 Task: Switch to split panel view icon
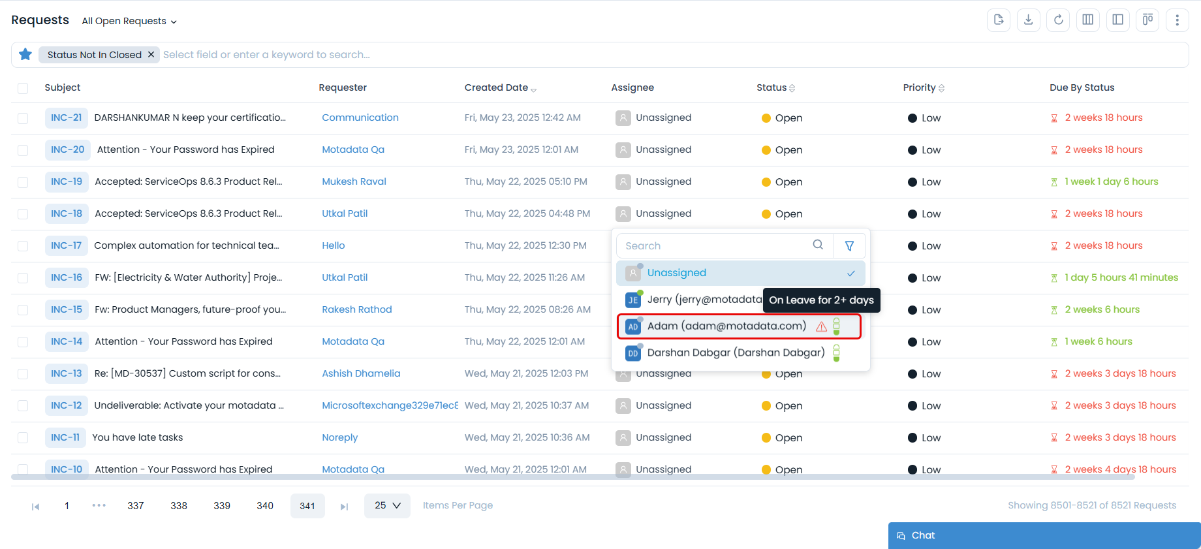tap(1117, 20)
